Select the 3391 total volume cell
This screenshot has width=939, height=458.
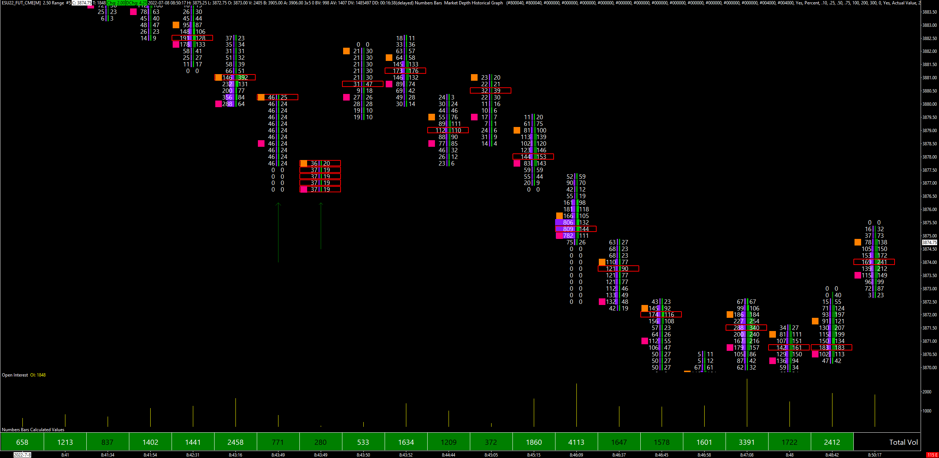(746, 442)
